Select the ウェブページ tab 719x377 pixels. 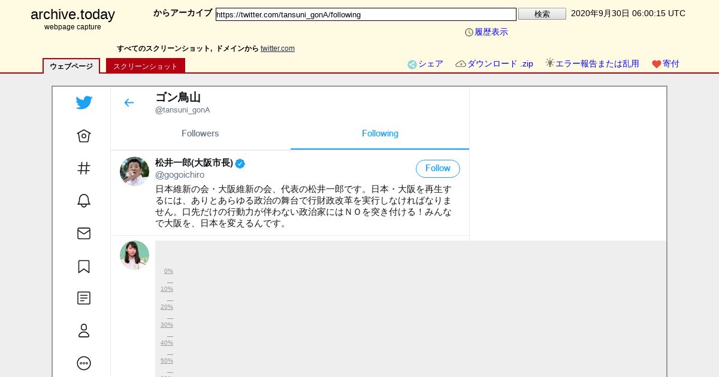click(71, 66)
